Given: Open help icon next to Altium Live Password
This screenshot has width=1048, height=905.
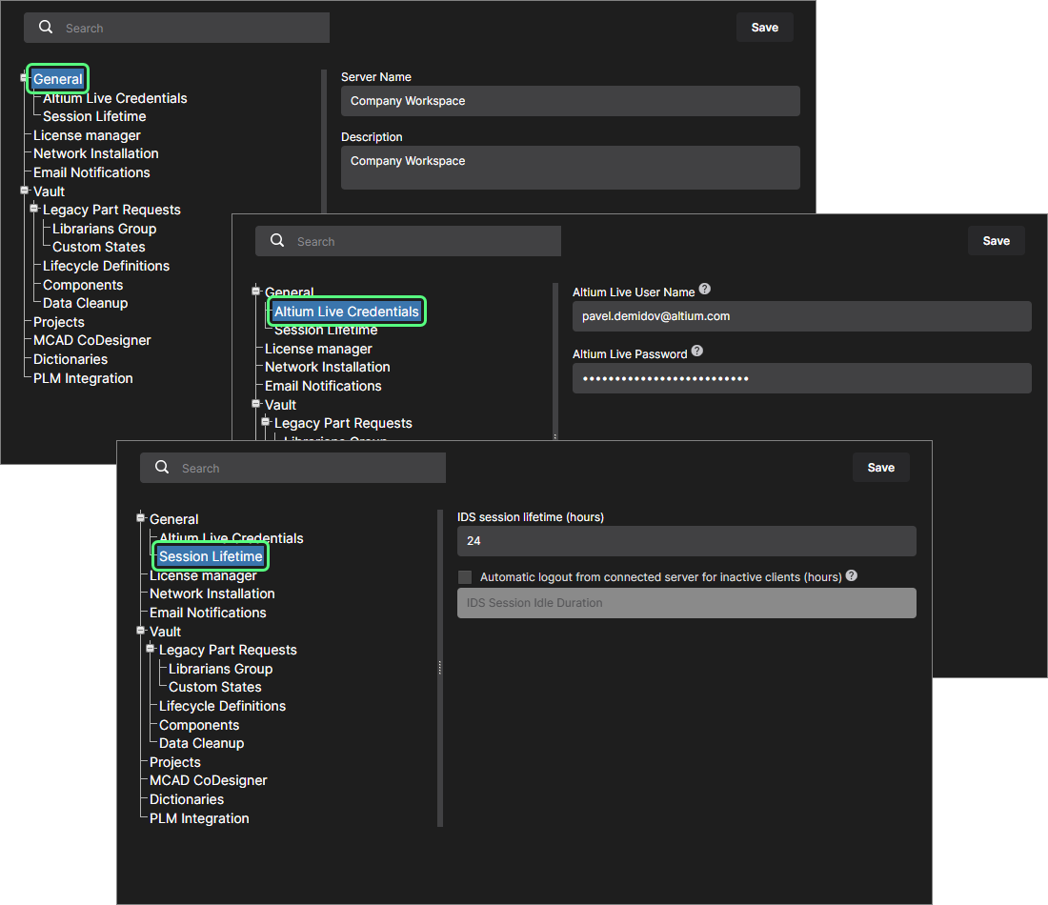Looking at the screenshot, I should pos(697,351).
